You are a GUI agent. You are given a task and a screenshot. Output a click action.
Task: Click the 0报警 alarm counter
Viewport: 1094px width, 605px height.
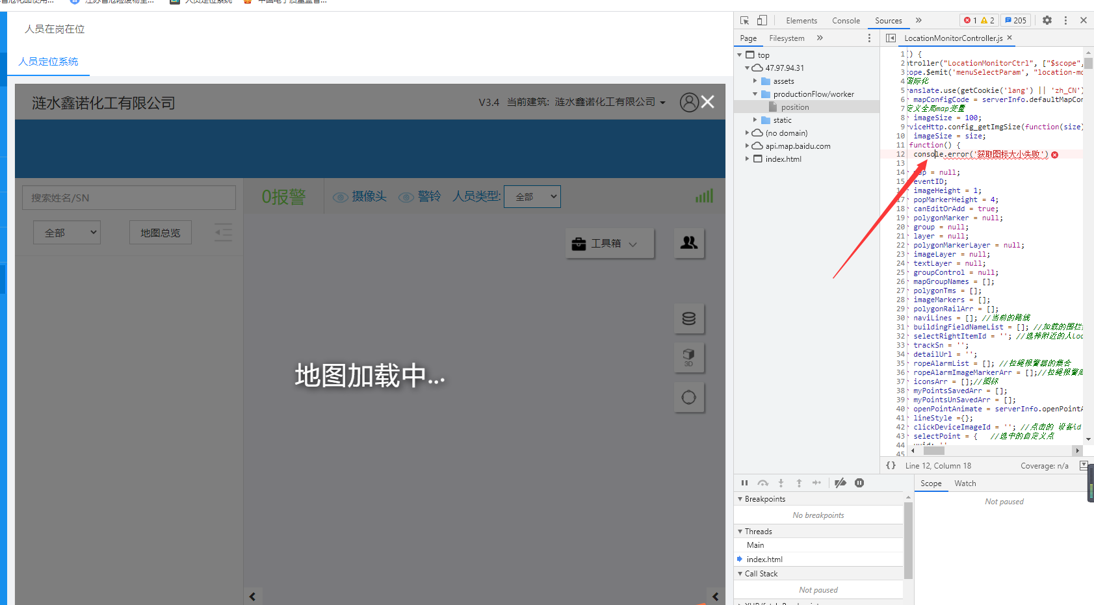click(283, 197)
